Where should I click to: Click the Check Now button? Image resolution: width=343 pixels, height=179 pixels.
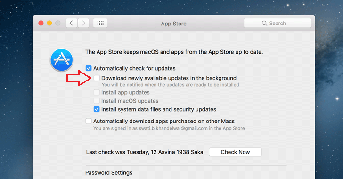tap(235, 152)
